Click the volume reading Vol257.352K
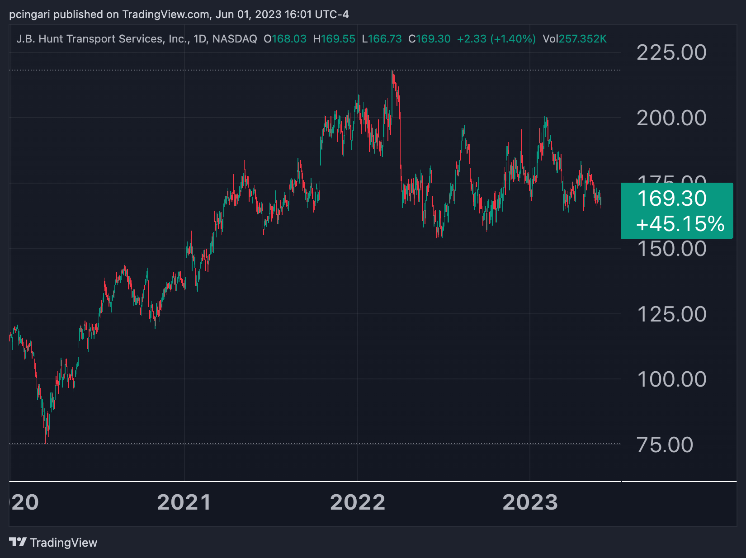The width and height of the screenshot is (746, 558). coord(574,39)
